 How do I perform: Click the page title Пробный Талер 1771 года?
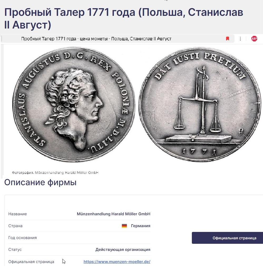(124, 18)
